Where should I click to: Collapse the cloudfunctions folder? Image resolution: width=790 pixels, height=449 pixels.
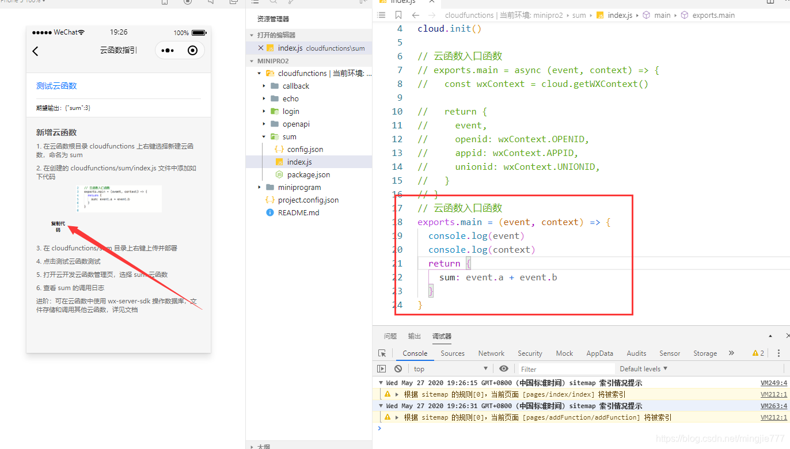(259, 73)
